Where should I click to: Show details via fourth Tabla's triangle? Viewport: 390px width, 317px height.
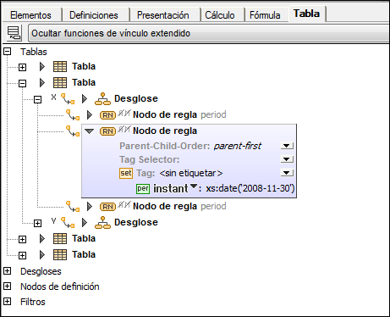pos(42,254)
